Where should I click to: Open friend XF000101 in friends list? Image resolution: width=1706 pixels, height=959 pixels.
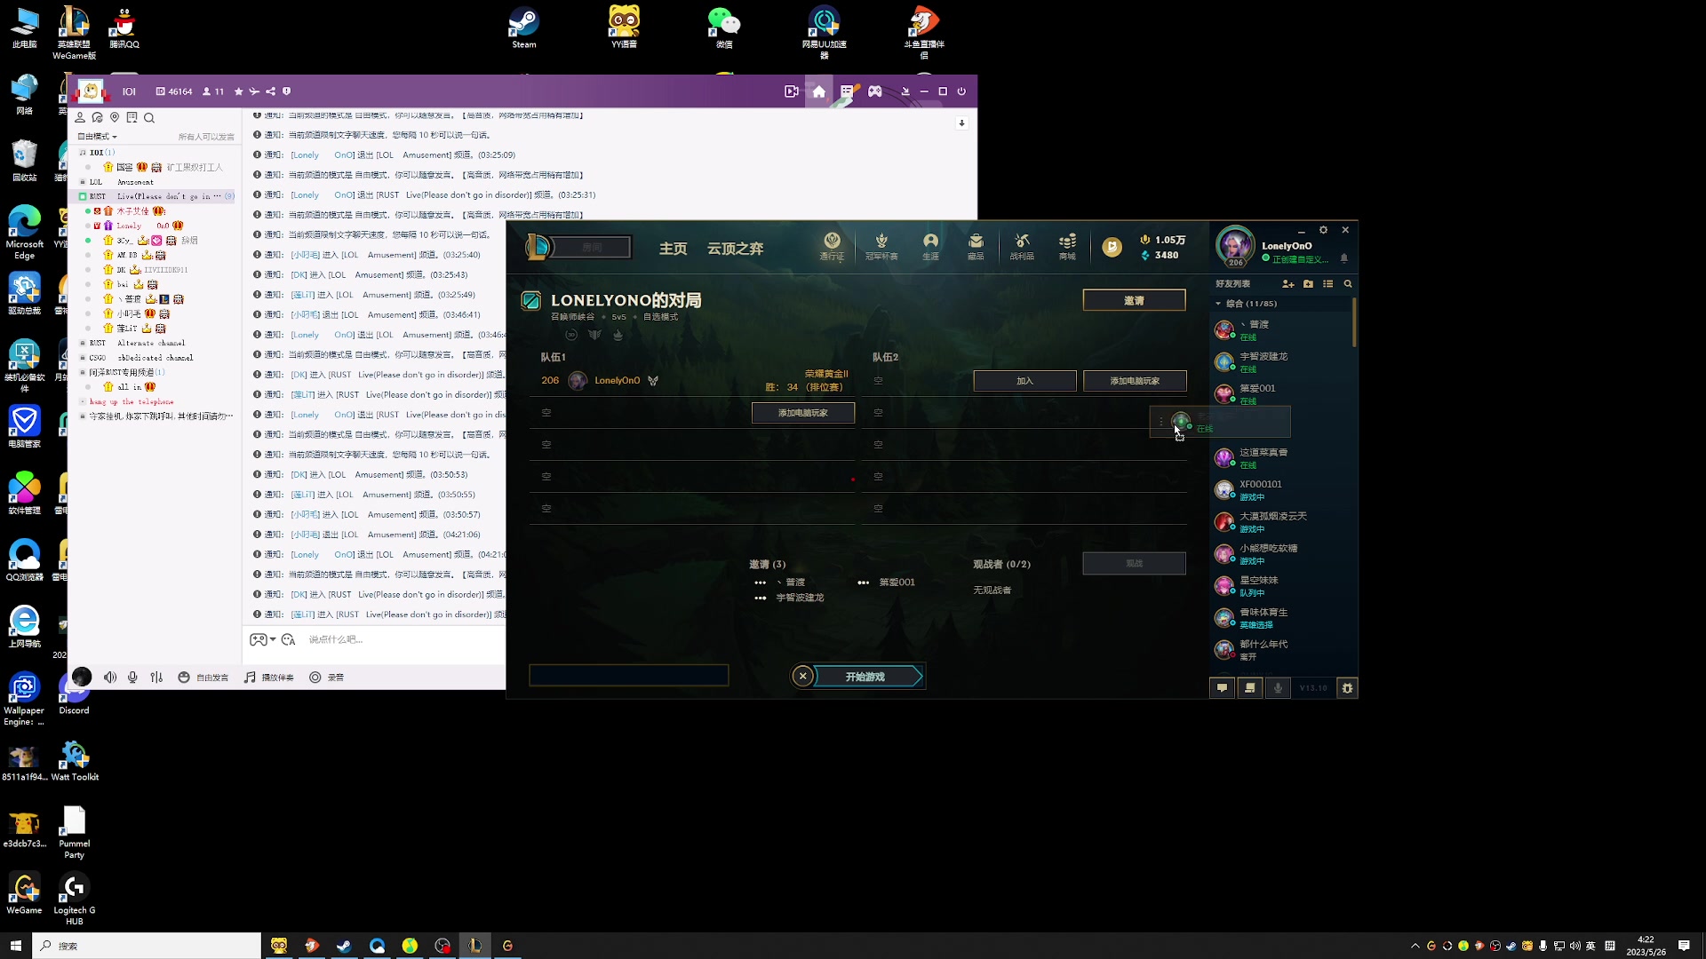[x=1280, y=489]
